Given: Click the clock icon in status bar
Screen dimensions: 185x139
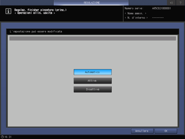Looking at the screenshot, I should coord(2,137).
